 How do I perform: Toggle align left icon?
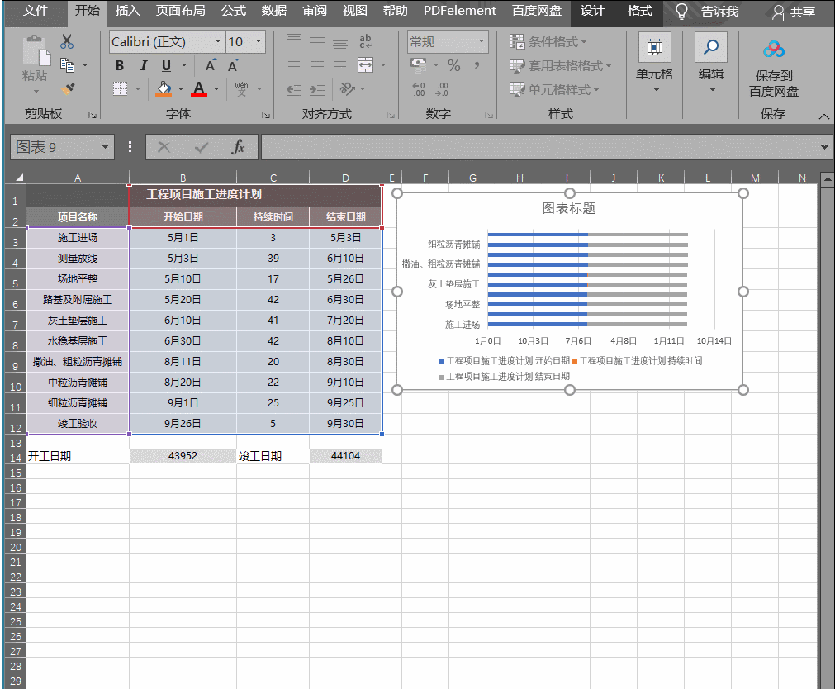[x=293, y=65]
